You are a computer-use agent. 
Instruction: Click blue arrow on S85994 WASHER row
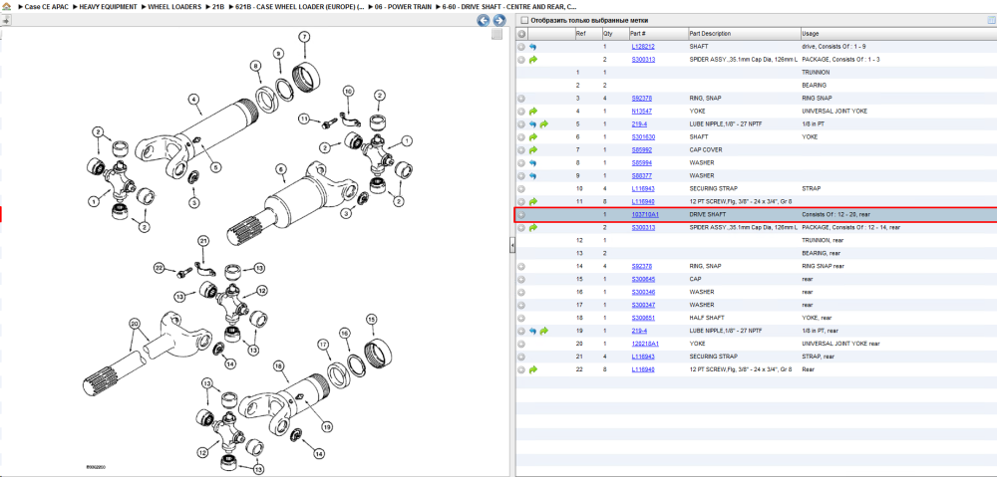click(532, 163)
